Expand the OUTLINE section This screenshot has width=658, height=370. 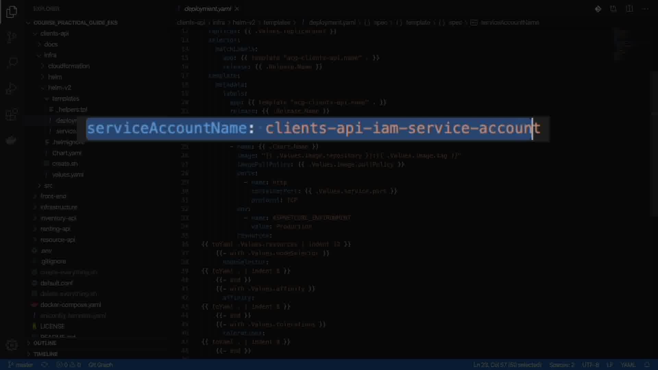(x=45, y=343)
